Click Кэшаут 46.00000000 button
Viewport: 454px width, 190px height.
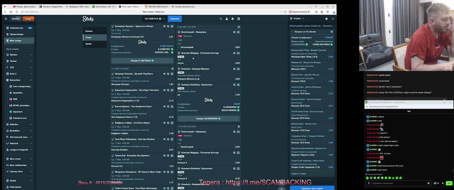pos(209,119)
